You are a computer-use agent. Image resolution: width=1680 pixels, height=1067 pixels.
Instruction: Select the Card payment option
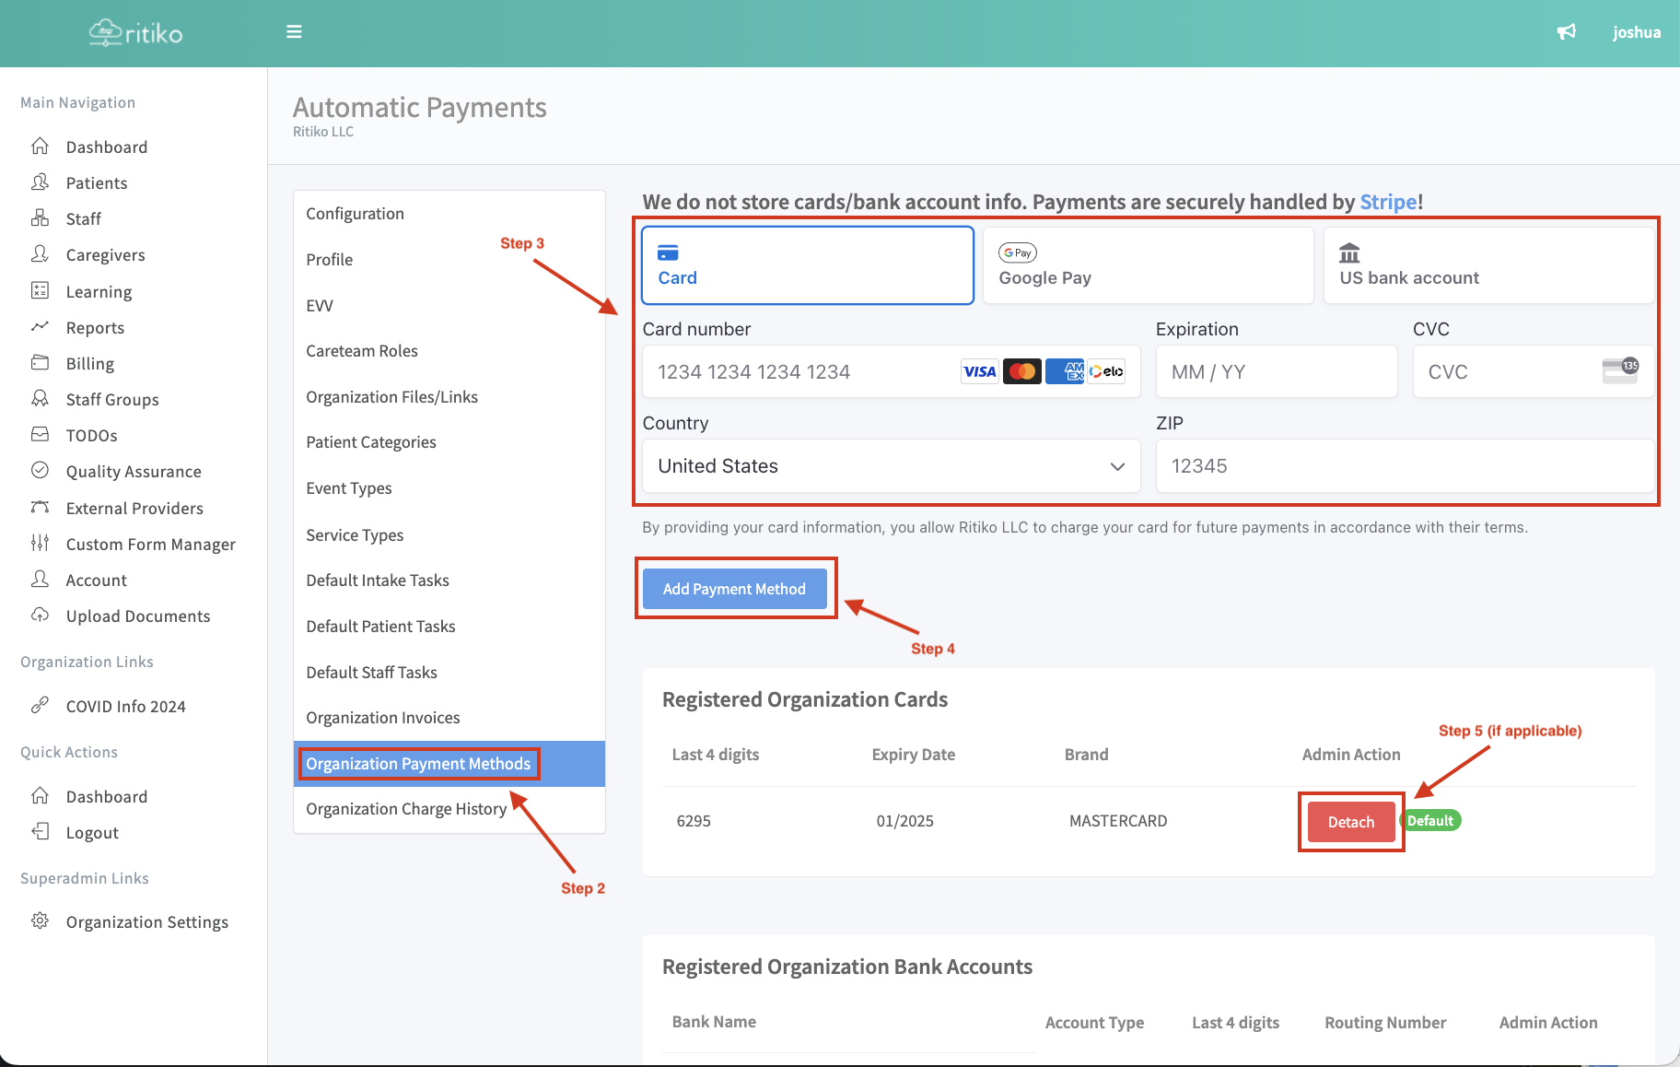pos(807,265)
